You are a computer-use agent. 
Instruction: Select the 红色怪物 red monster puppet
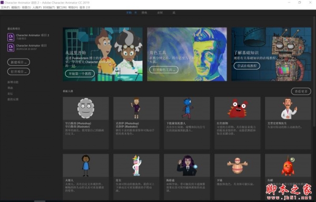coord(238,108)
